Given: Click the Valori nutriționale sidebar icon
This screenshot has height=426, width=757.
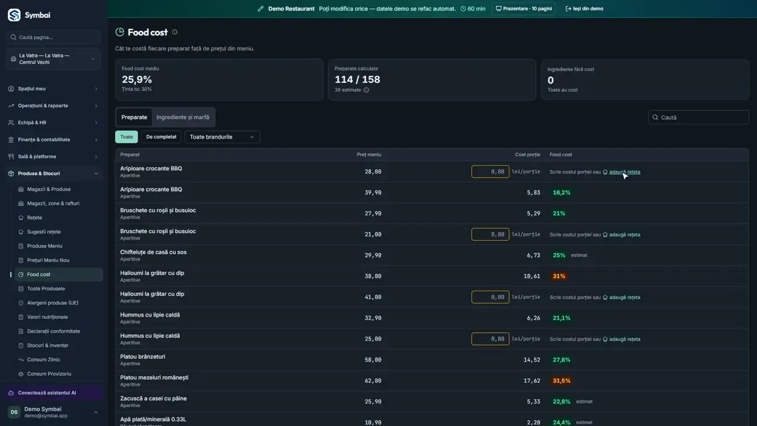Looking at the screenshot, I should 21,317.
